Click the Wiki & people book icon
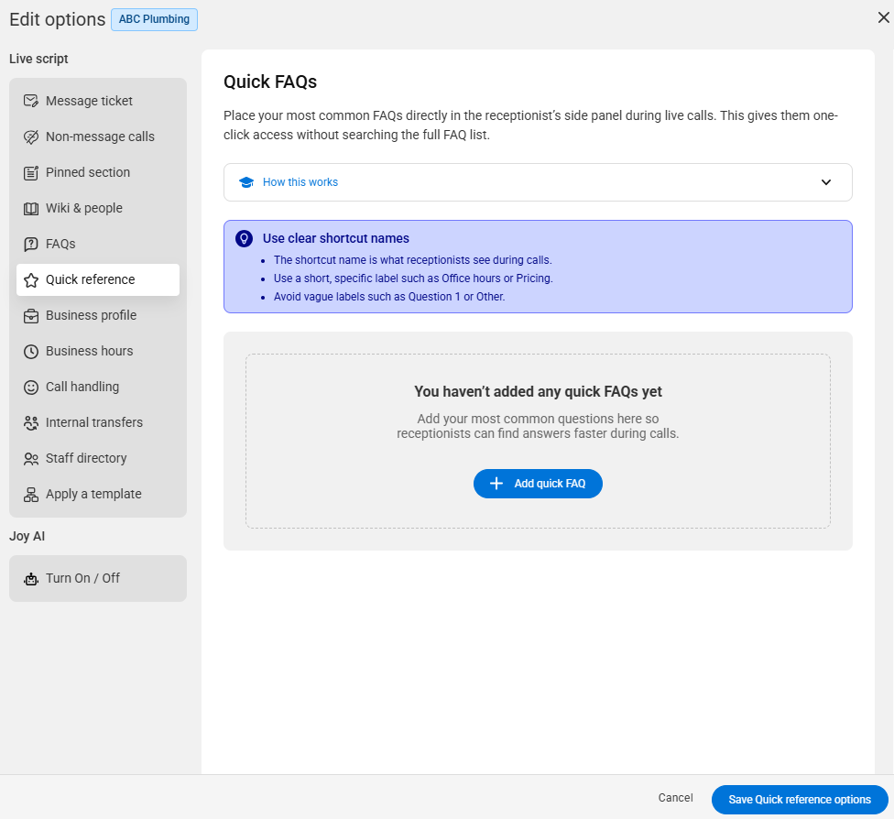 pos(31,209)
